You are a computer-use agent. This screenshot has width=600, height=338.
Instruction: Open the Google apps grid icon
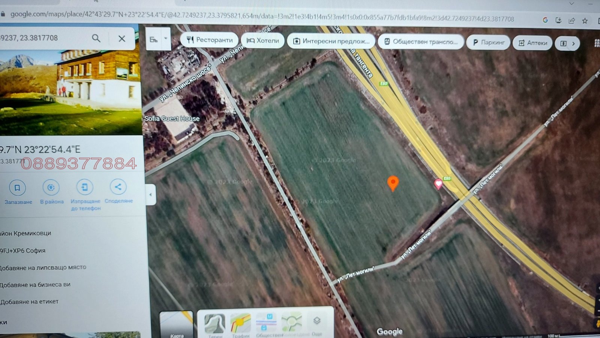click(596, 44)
